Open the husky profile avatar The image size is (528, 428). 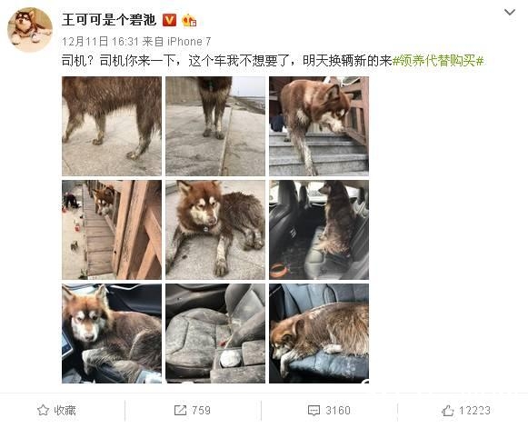coord(30,30)
